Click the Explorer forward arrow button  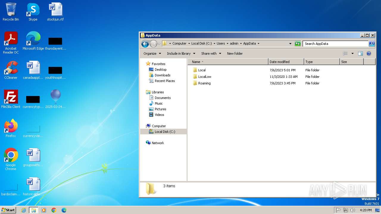(153, 44)
